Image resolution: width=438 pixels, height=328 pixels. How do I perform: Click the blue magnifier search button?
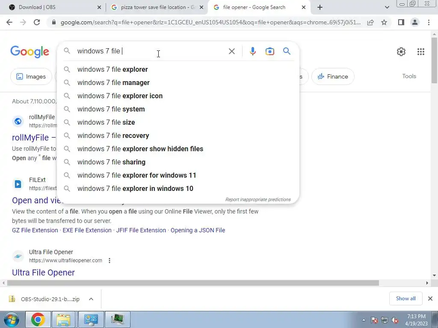click(x=287, y=51)
